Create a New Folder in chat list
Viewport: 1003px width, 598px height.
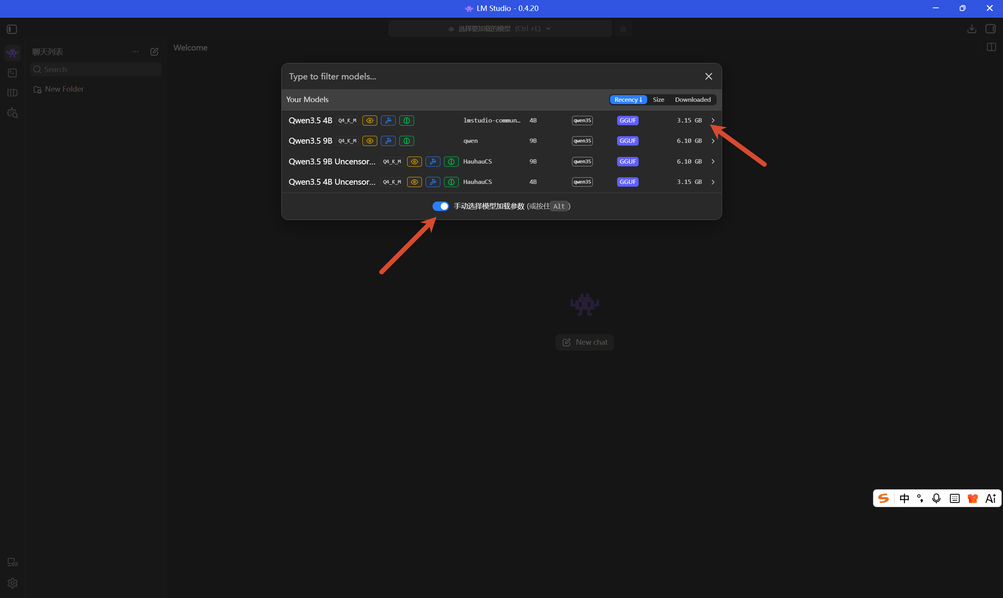58,89
